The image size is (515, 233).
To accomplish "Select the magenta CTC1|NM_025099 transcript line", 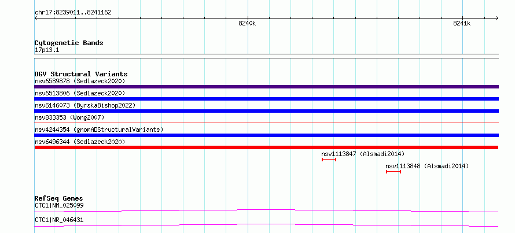I will (266, 210).
